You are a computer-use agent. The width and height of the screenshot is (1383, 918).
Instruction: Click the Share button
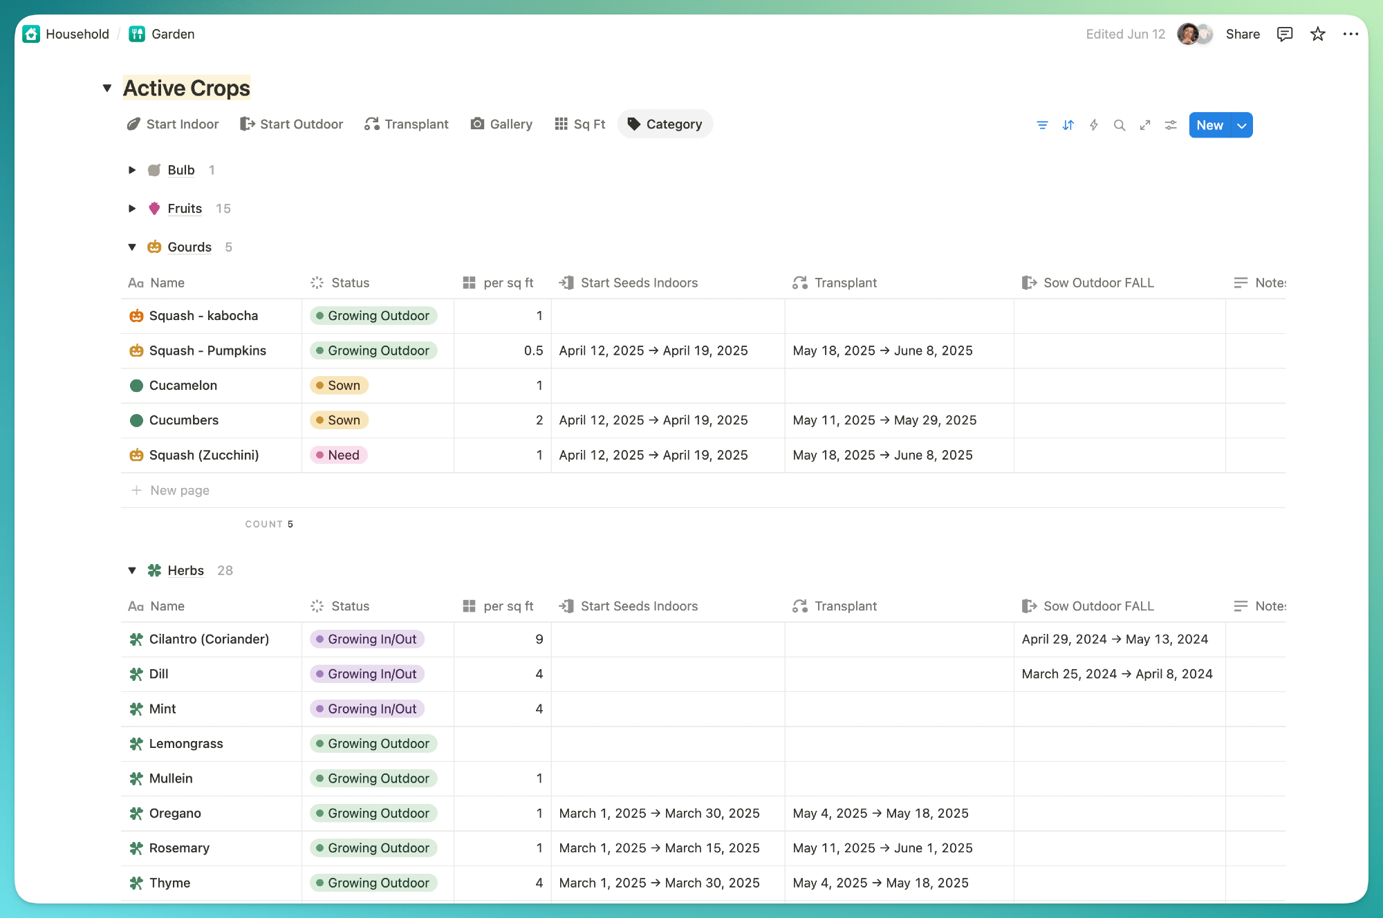coord(1242,34)
